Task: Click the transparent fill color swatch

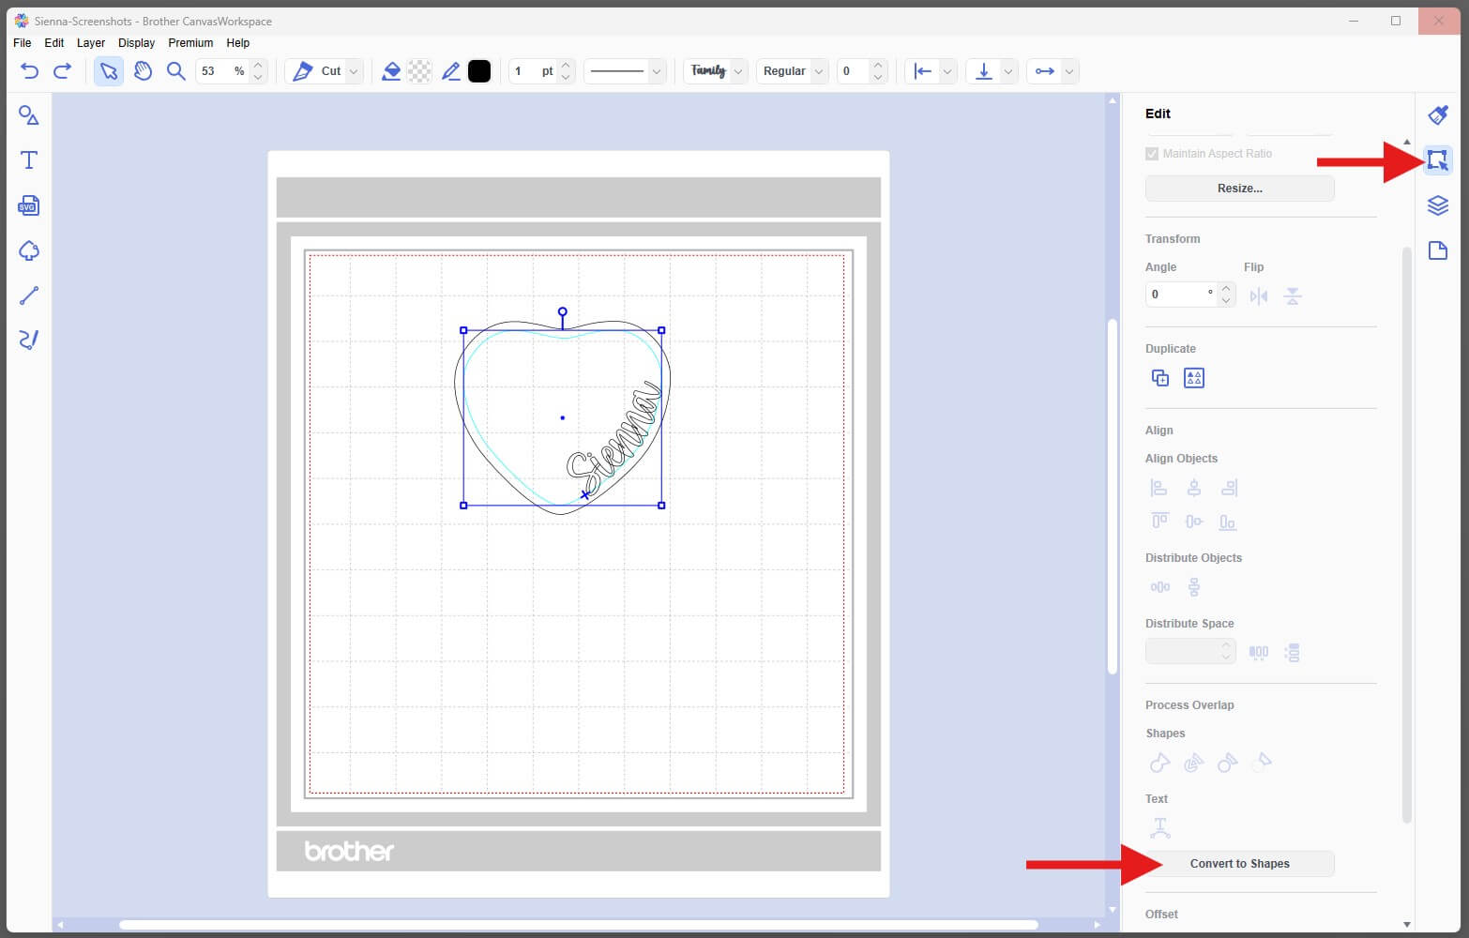Action: tap(420, 71)
